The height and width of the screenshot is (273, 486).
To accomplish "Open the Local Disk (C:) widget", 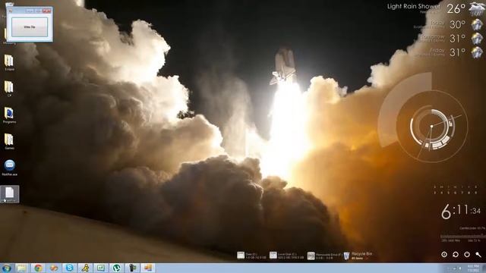I will click(x=287, y=256).
